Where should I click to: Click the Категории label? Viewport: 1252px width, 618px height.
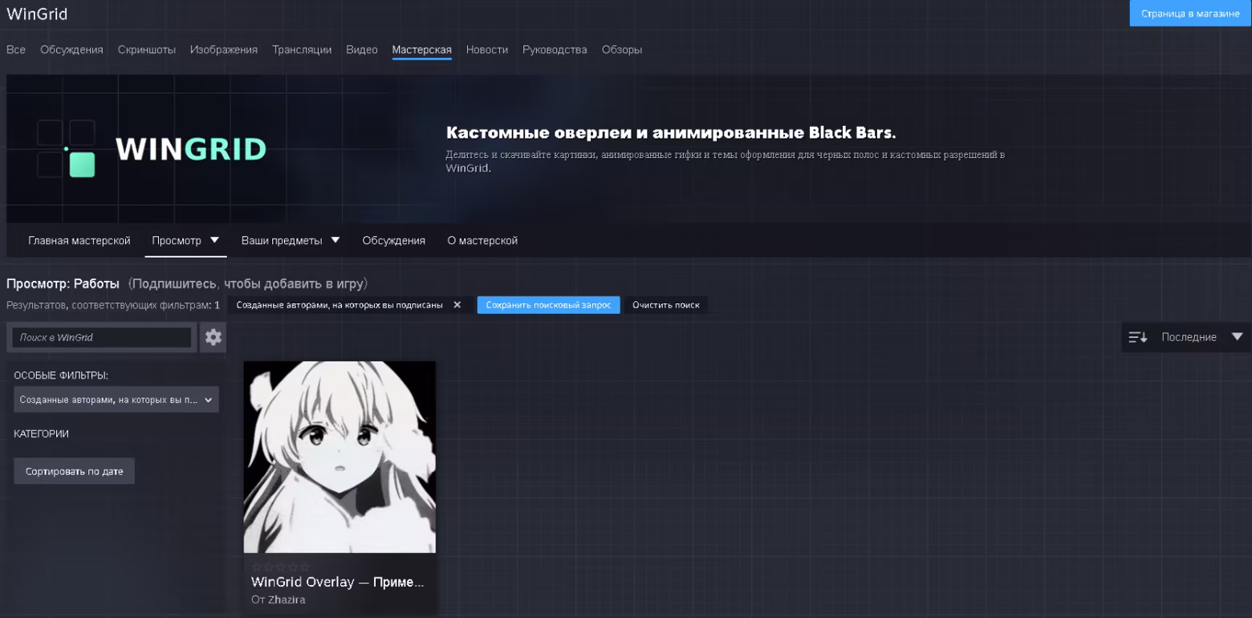(x=42, y=434)
